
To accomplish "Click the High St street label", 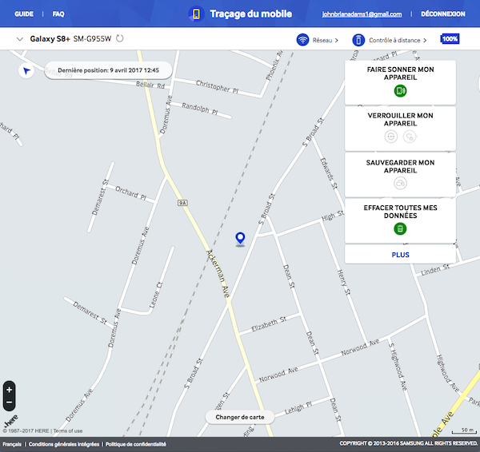I will click(333, 216).
